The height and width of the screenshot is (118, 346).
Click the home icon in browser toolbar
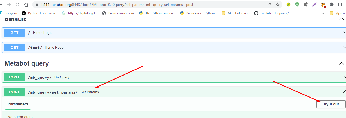pos(26,5)
